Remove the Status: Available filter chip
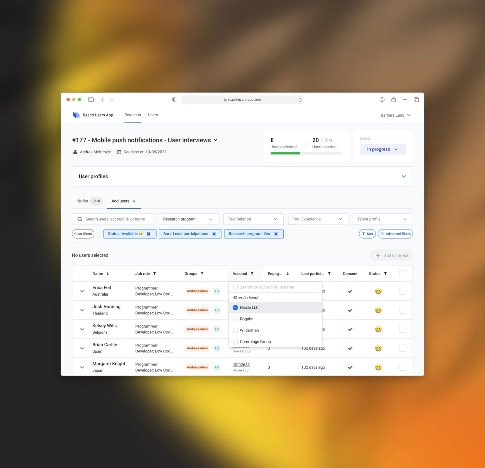Image resolution: width=485 pixels, height=468 pixels. pos(149,234)
